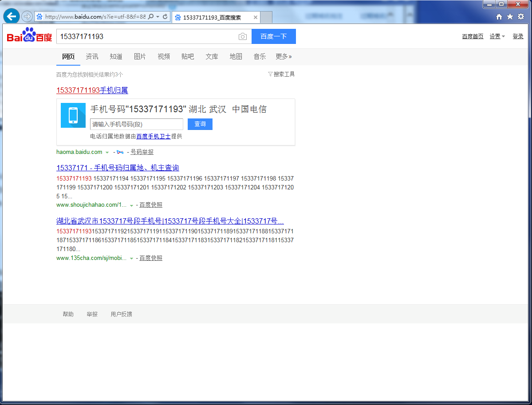Click the browser URL address field

[x=96, y=16]
